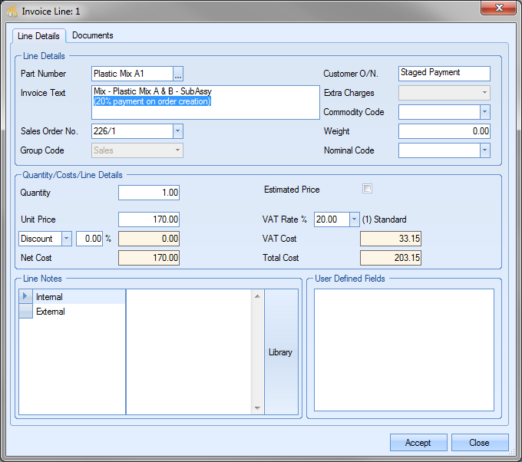Open the Sales Order No. dropdown
Viewport: 522px width, 462px height.
click(x=177, y=131)
